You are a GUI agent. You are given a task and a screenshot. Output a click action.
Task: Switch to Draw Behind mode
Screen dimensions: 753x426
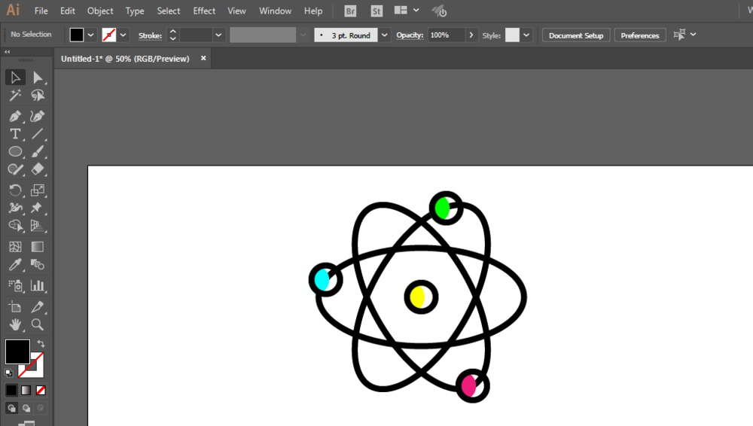click(26, 408)
